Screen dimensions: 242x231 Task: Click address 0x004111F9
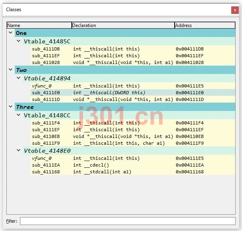tap(190, 143)
